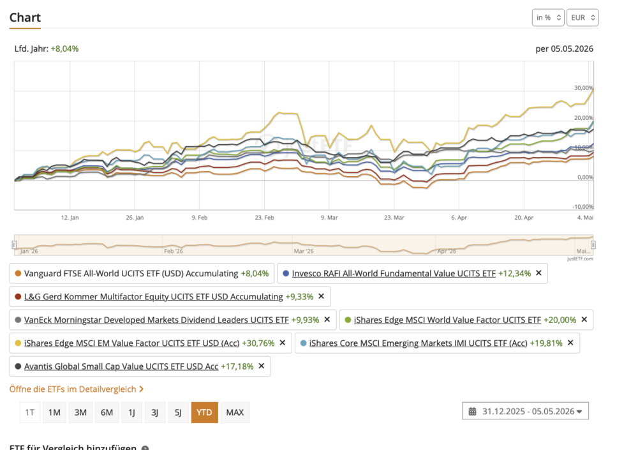The height and width of the screenshot is (450, 638).
Task: Click green dot for iShares World Value
Action: (348, 320)
